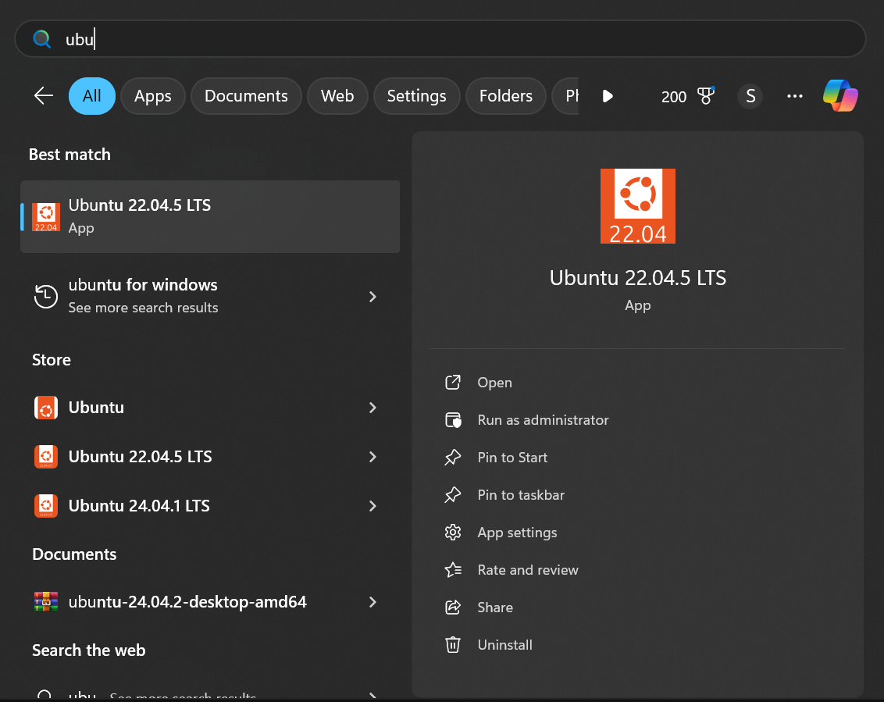
Task: Click the pin icon beside Pin to taskbar
Action: [x=453, y=495]
